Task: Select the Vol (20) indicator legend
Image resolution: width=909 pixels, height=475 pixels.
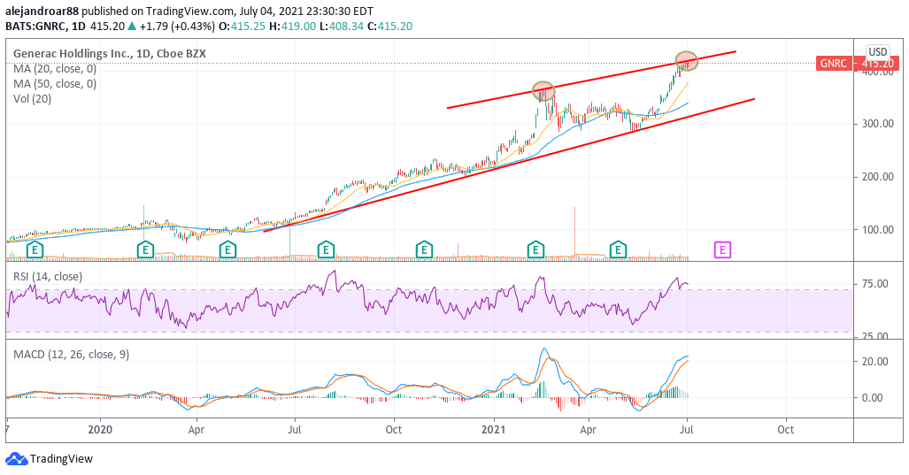Action: 33,98
